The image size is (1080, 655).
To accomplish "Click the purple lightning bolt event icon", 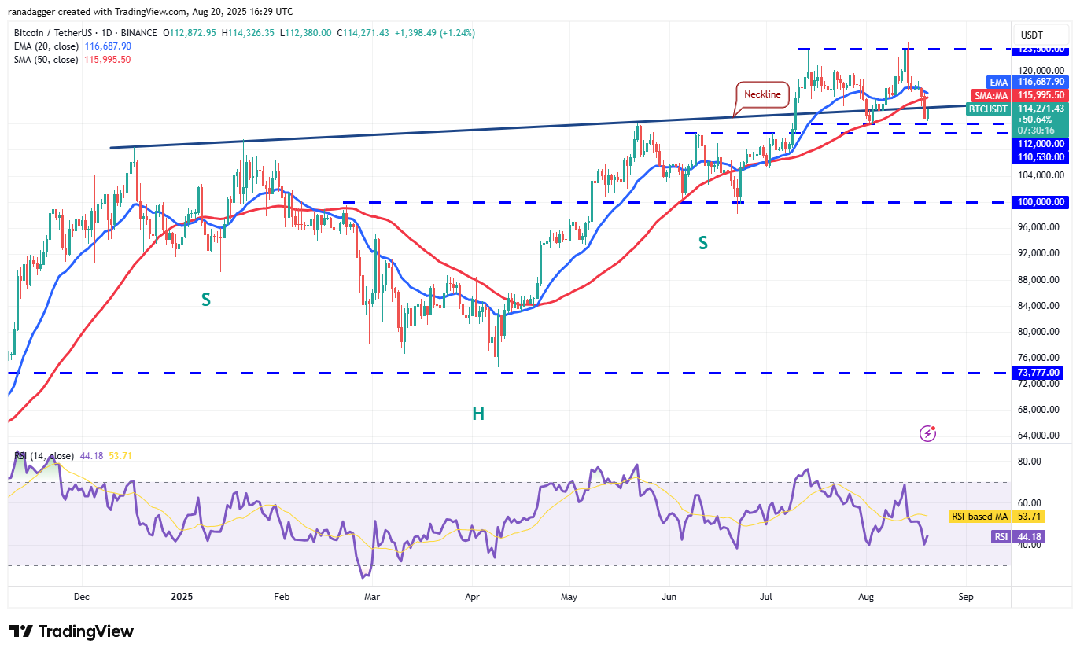I will coord(929,433).
